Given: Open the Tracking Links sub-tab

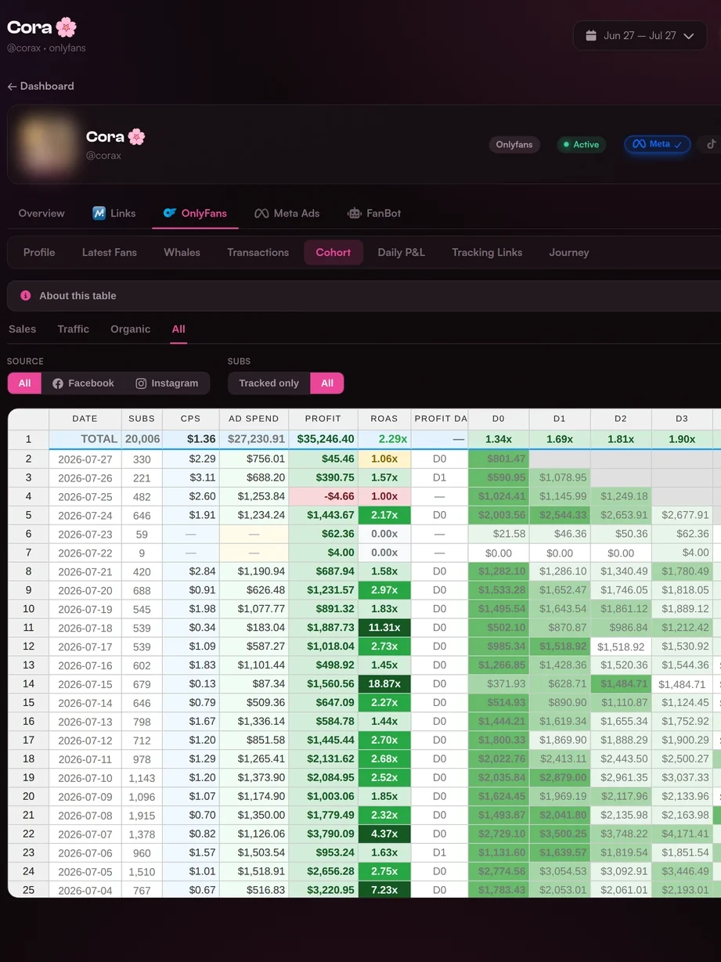Looking at the screenshot, I should coord(487,252).
